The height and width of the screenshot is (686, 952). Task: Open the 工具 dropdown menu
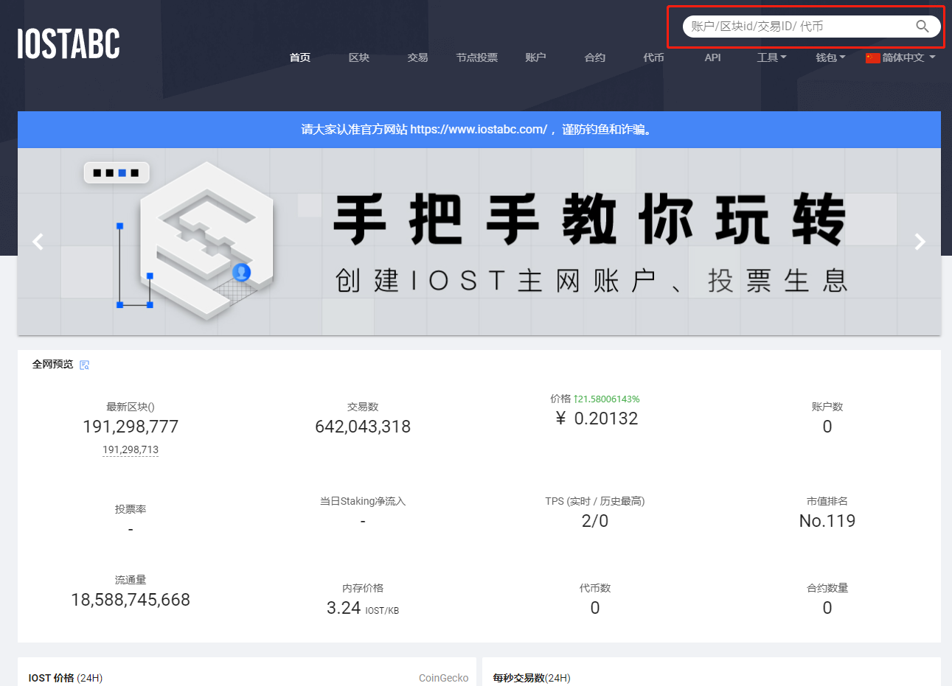[x=768, y=57]
